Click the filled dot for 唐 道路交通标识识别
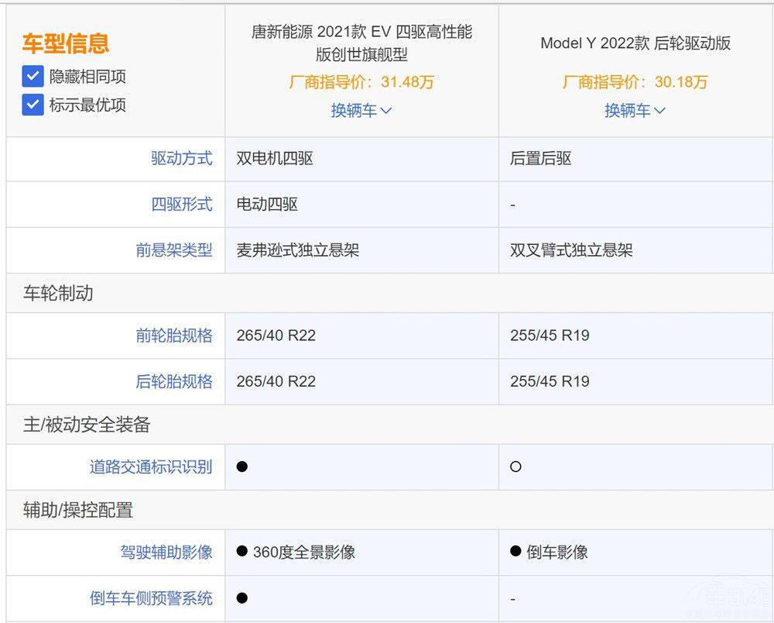This screenshot has width=774, height=623. [242, 466]
